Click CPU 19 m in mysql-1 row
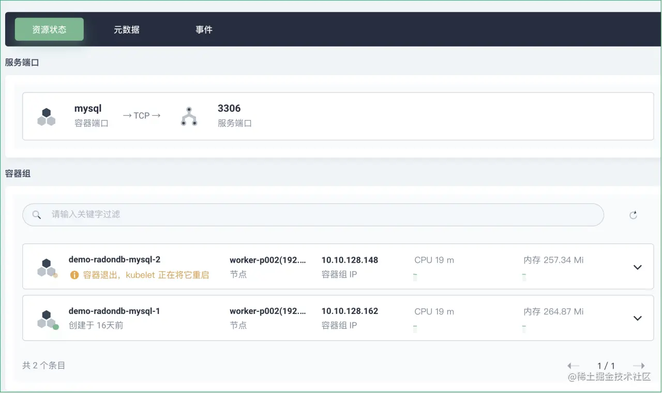 (x=434, y=311)
